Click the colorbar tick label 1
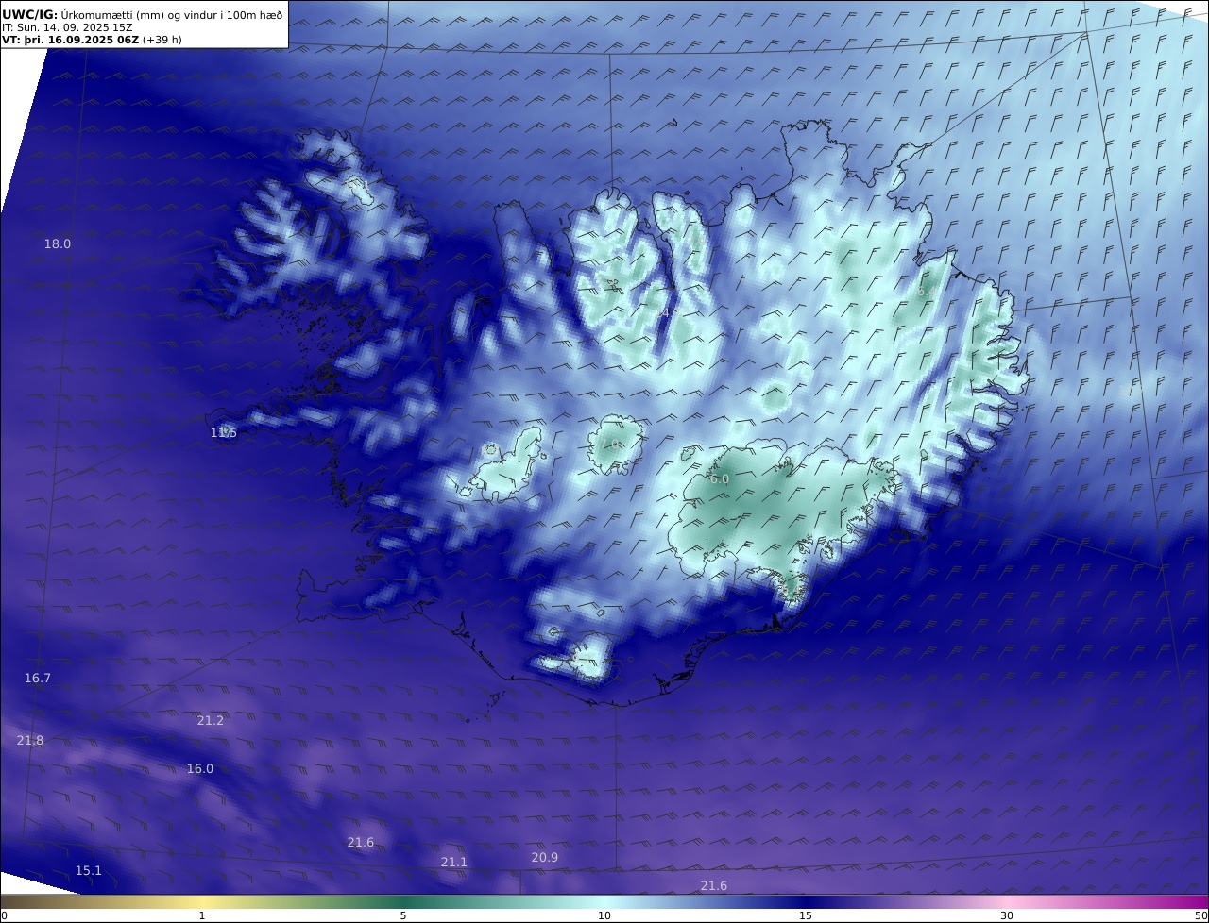The image size is (1209, 923). 202,915
